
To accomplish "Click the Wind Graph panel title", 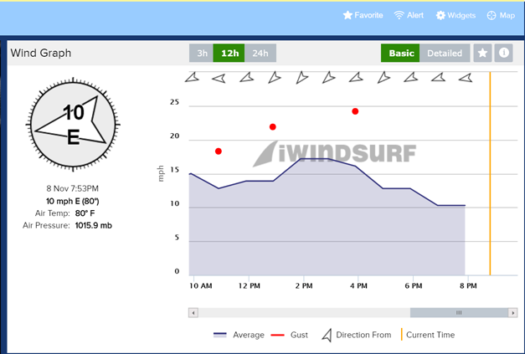I will [x=41, y=53].
